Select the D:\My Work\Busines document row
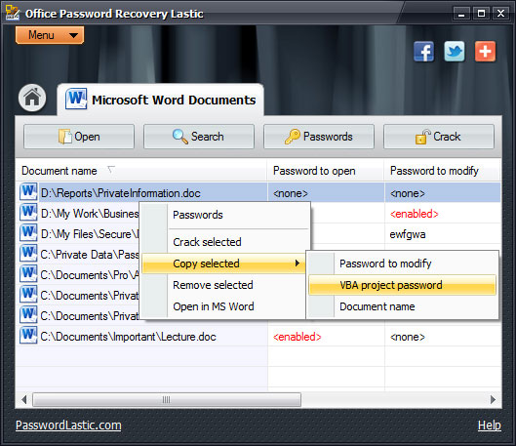The height and width of the screenshot is (446, 516). coord(90,214)
